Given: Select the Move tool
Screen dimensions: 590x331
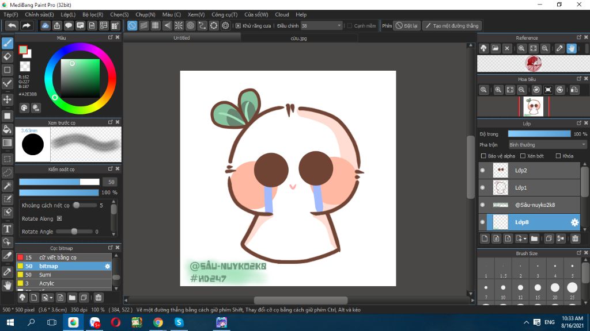Looking at the screenshot, I should [7, 99].
